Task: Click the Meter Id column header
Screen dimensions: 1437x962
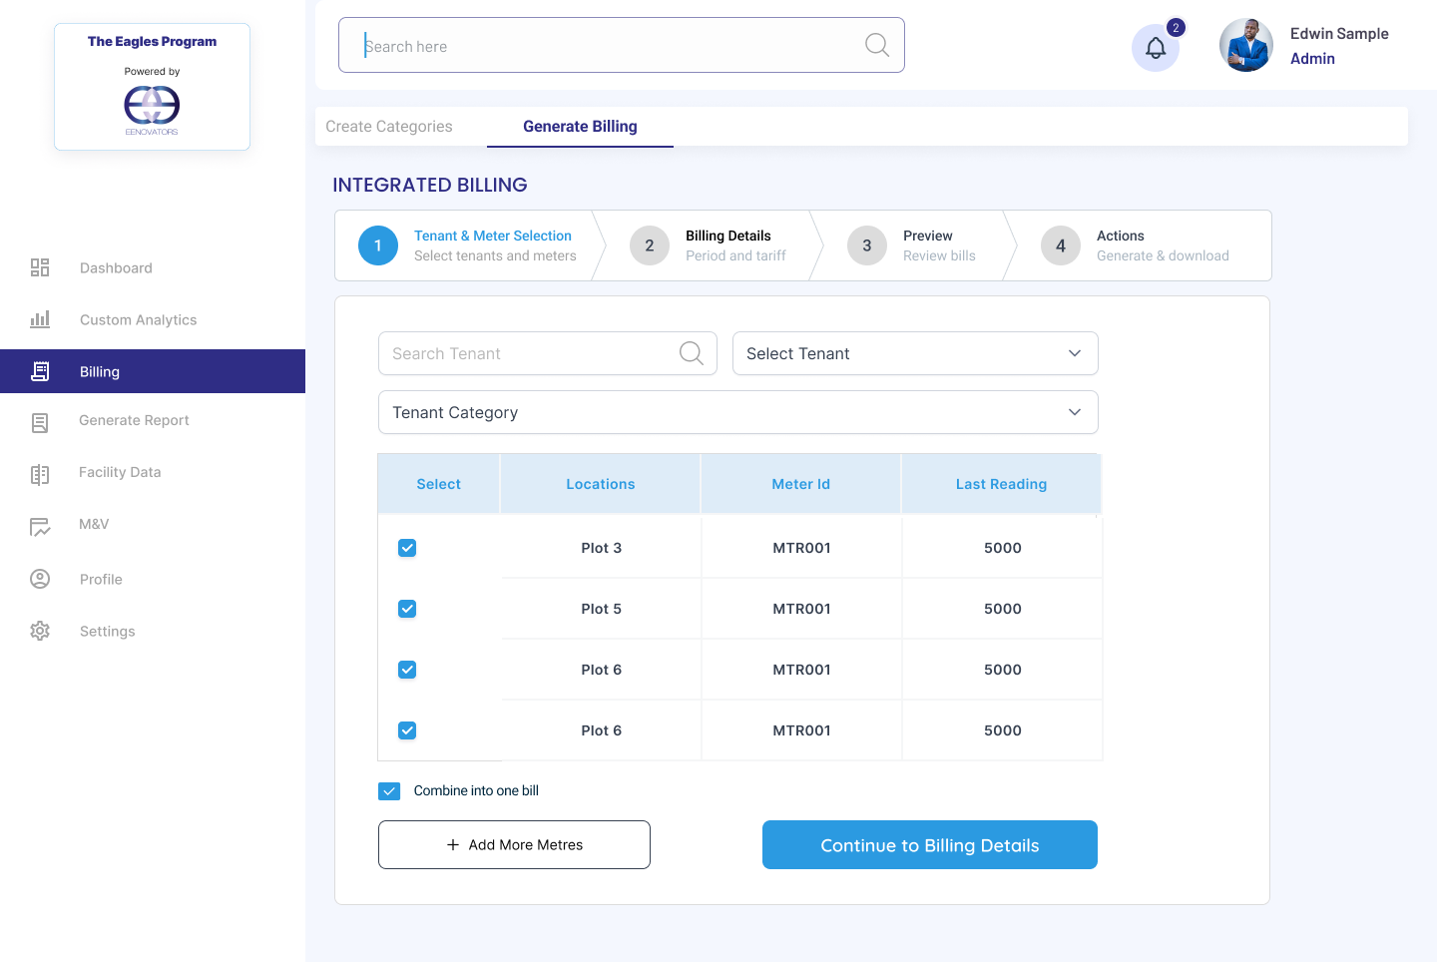Action: click(x=801, y=484)
